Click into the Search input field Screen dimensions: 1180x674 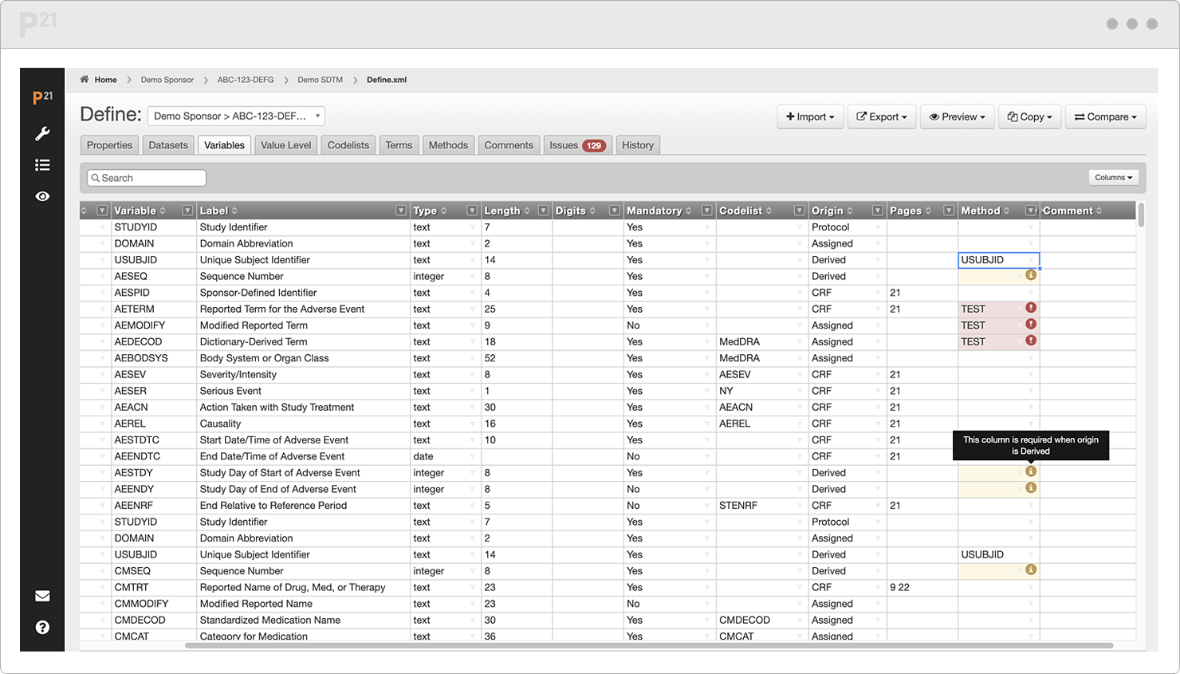pos(147,178)
